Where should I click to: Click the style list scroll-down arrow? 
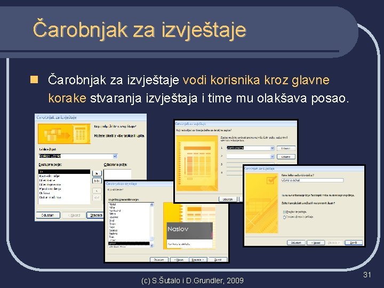pos(151,245)
